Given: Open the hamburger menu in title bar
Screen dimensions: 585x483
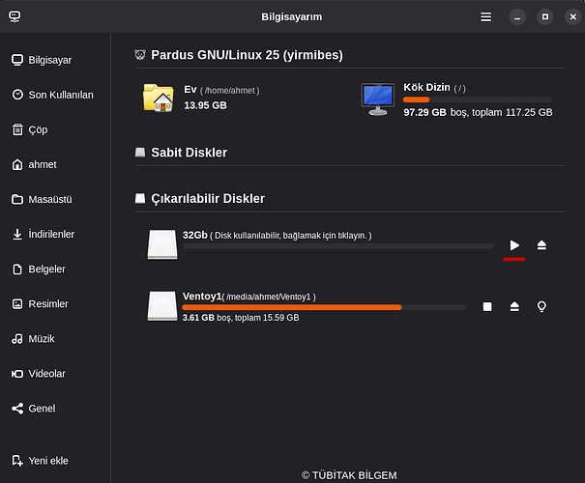Looking at the screenshot, I should [485, 17].
